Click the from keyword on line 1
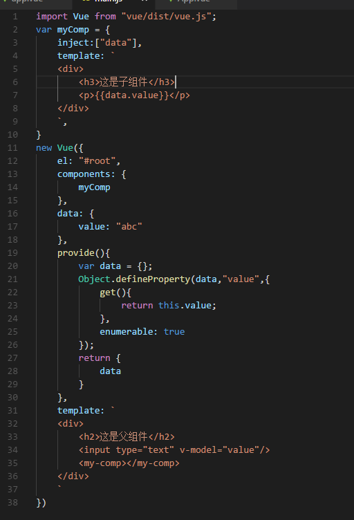Screen dimensions: 354x520 (105, 17)
